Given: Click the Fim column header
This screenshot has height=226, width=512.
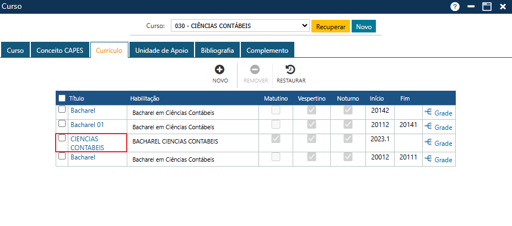Looking at the screenshot, I should (405, 98).
